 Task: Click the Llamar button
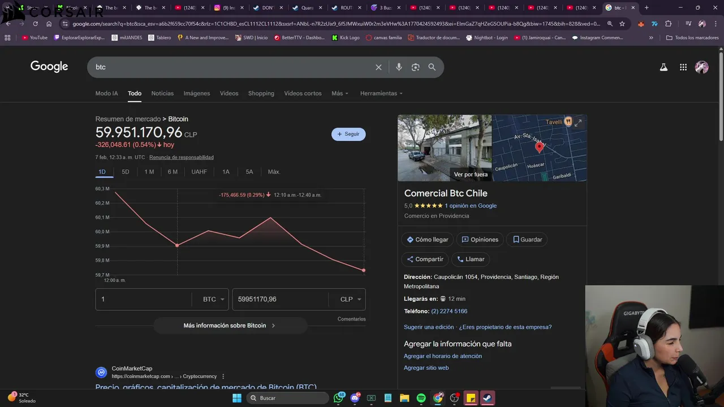471,259
